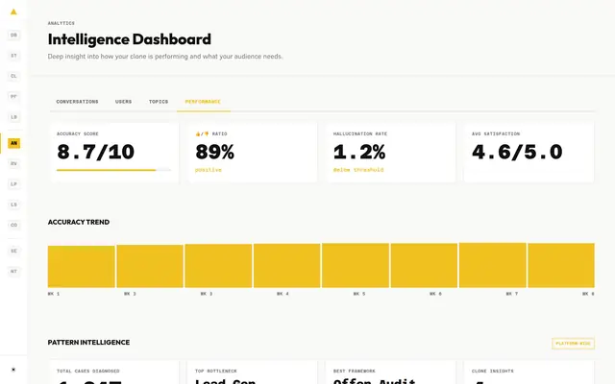615x384 pixels.
Task: Click the Intelligence Dashboard heading
Action: point(130,39)
